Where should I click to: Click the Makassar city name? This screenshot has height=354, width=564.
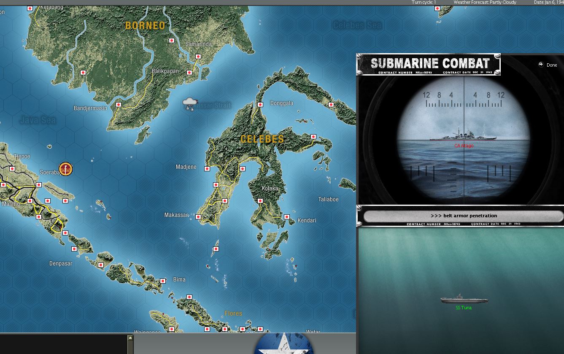176,215
